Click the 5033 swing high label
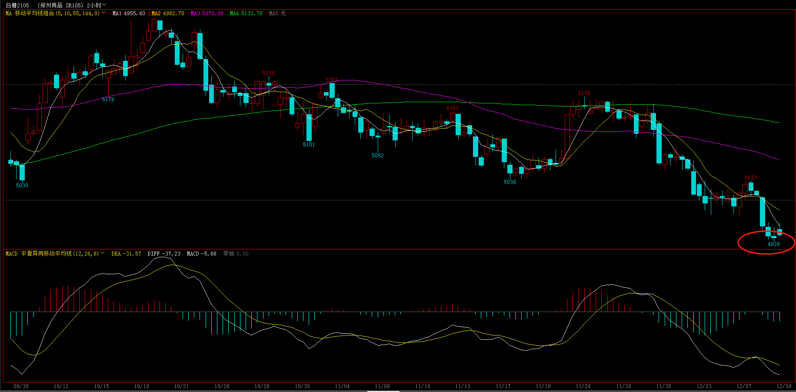The image size is (796, 392). (x=750, y=178)
